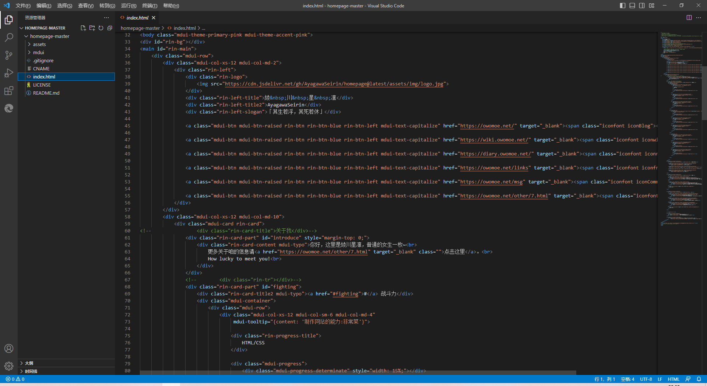Open README.md in the explorer
This screenshot has height=386, width=707.
tap(66, 93)
